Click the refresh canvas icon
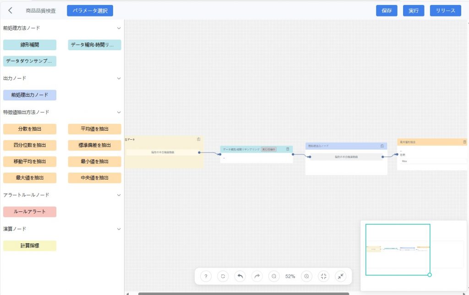Image resolution: width=469 pixels, height=295 pixels. coord(223,276)
